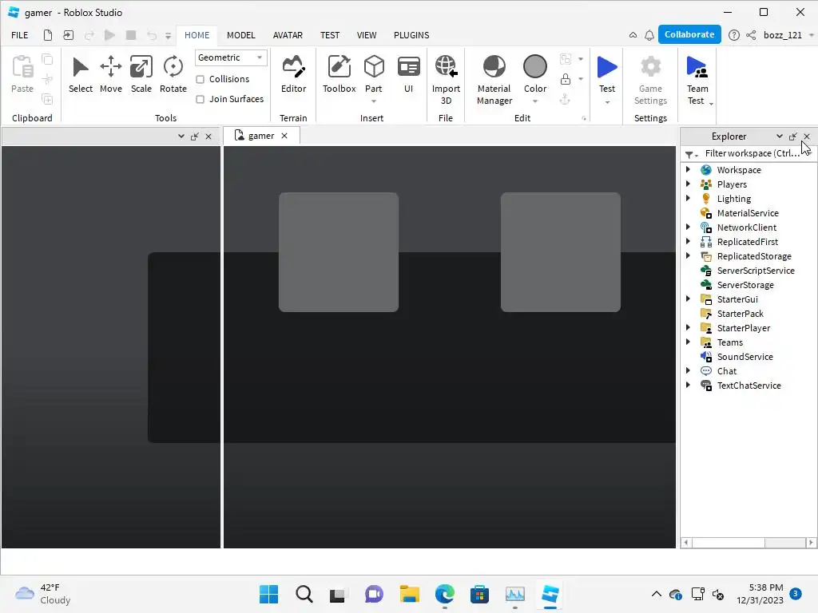Open the UI insert tool
This screenshot has width=818, height=613.
tap(408, 74)
